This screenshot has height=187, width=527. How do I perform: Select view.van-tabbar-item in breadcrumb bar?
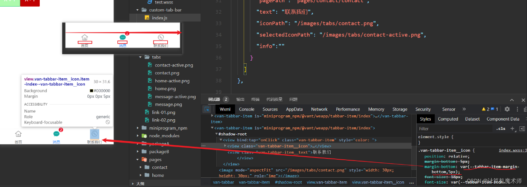327,182
